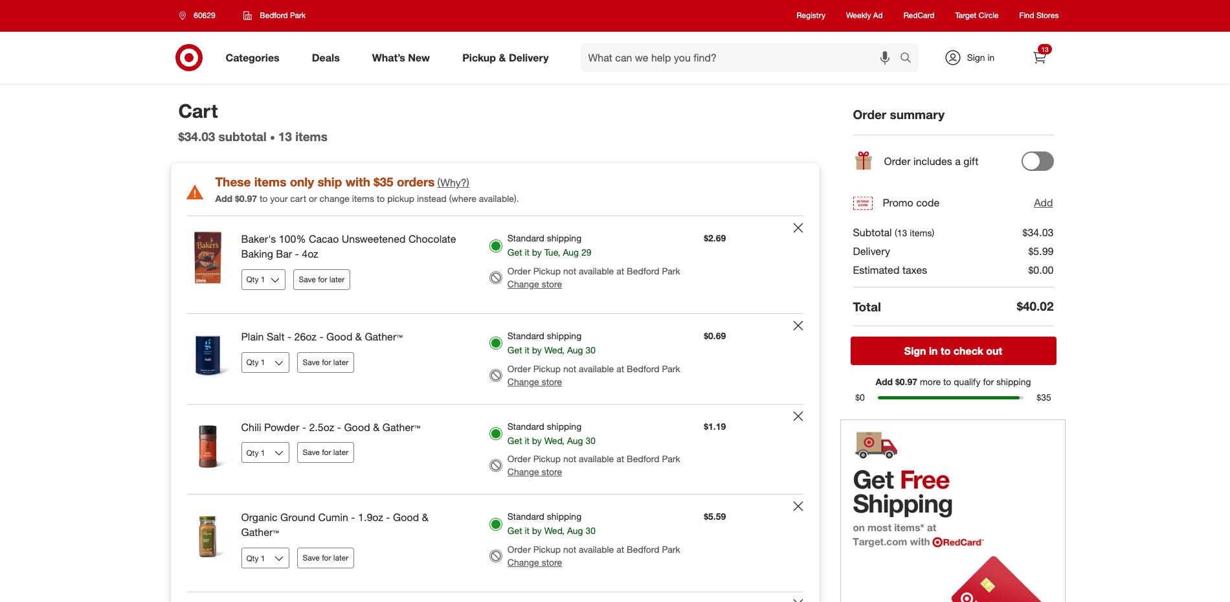Open Qty dropdown for Organic Ground Cumin

pyautogui.click(x=265, y=558)
